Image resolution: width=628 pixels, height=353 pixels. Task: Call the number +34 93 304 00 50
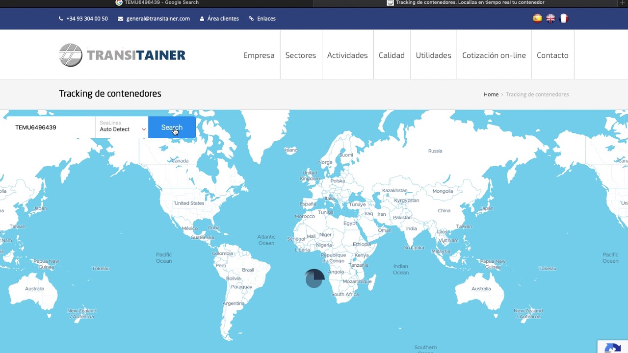(x=87, y=19)
